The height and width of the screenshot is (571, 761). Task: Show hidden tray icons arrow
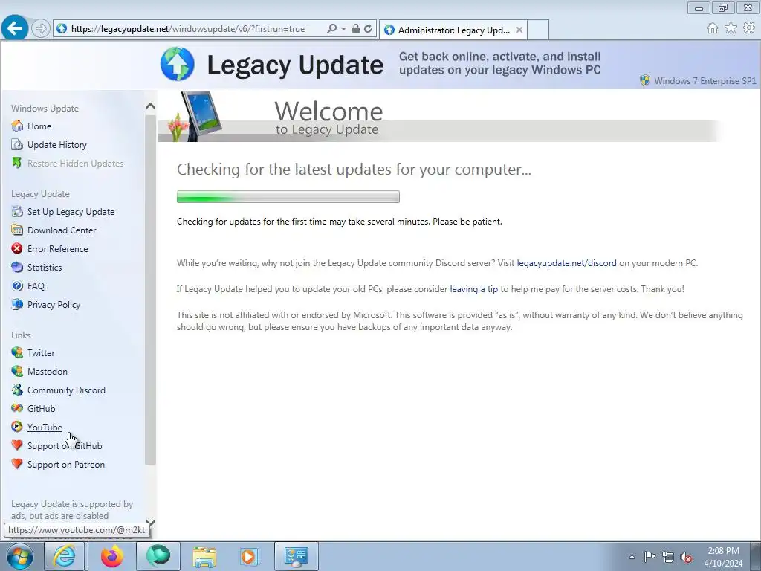(x=632, y=557)
